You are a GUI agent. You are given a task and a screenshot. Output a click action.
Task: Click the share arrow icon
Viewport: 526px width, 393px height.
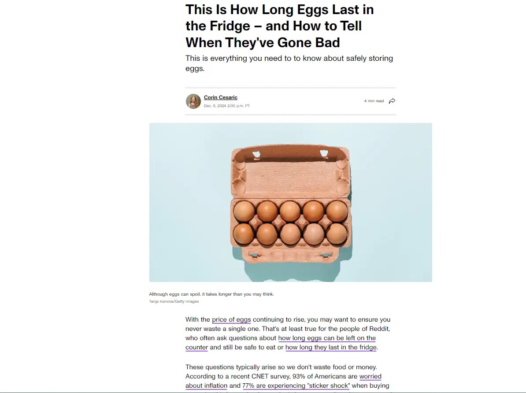(x=392, y=101)
